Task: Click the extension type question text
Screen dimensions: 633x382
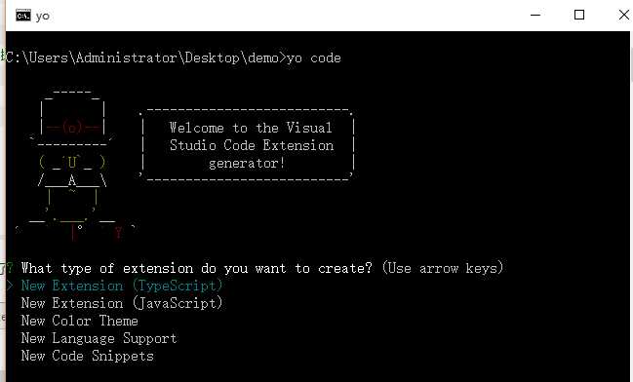Action: pos(197,268)
